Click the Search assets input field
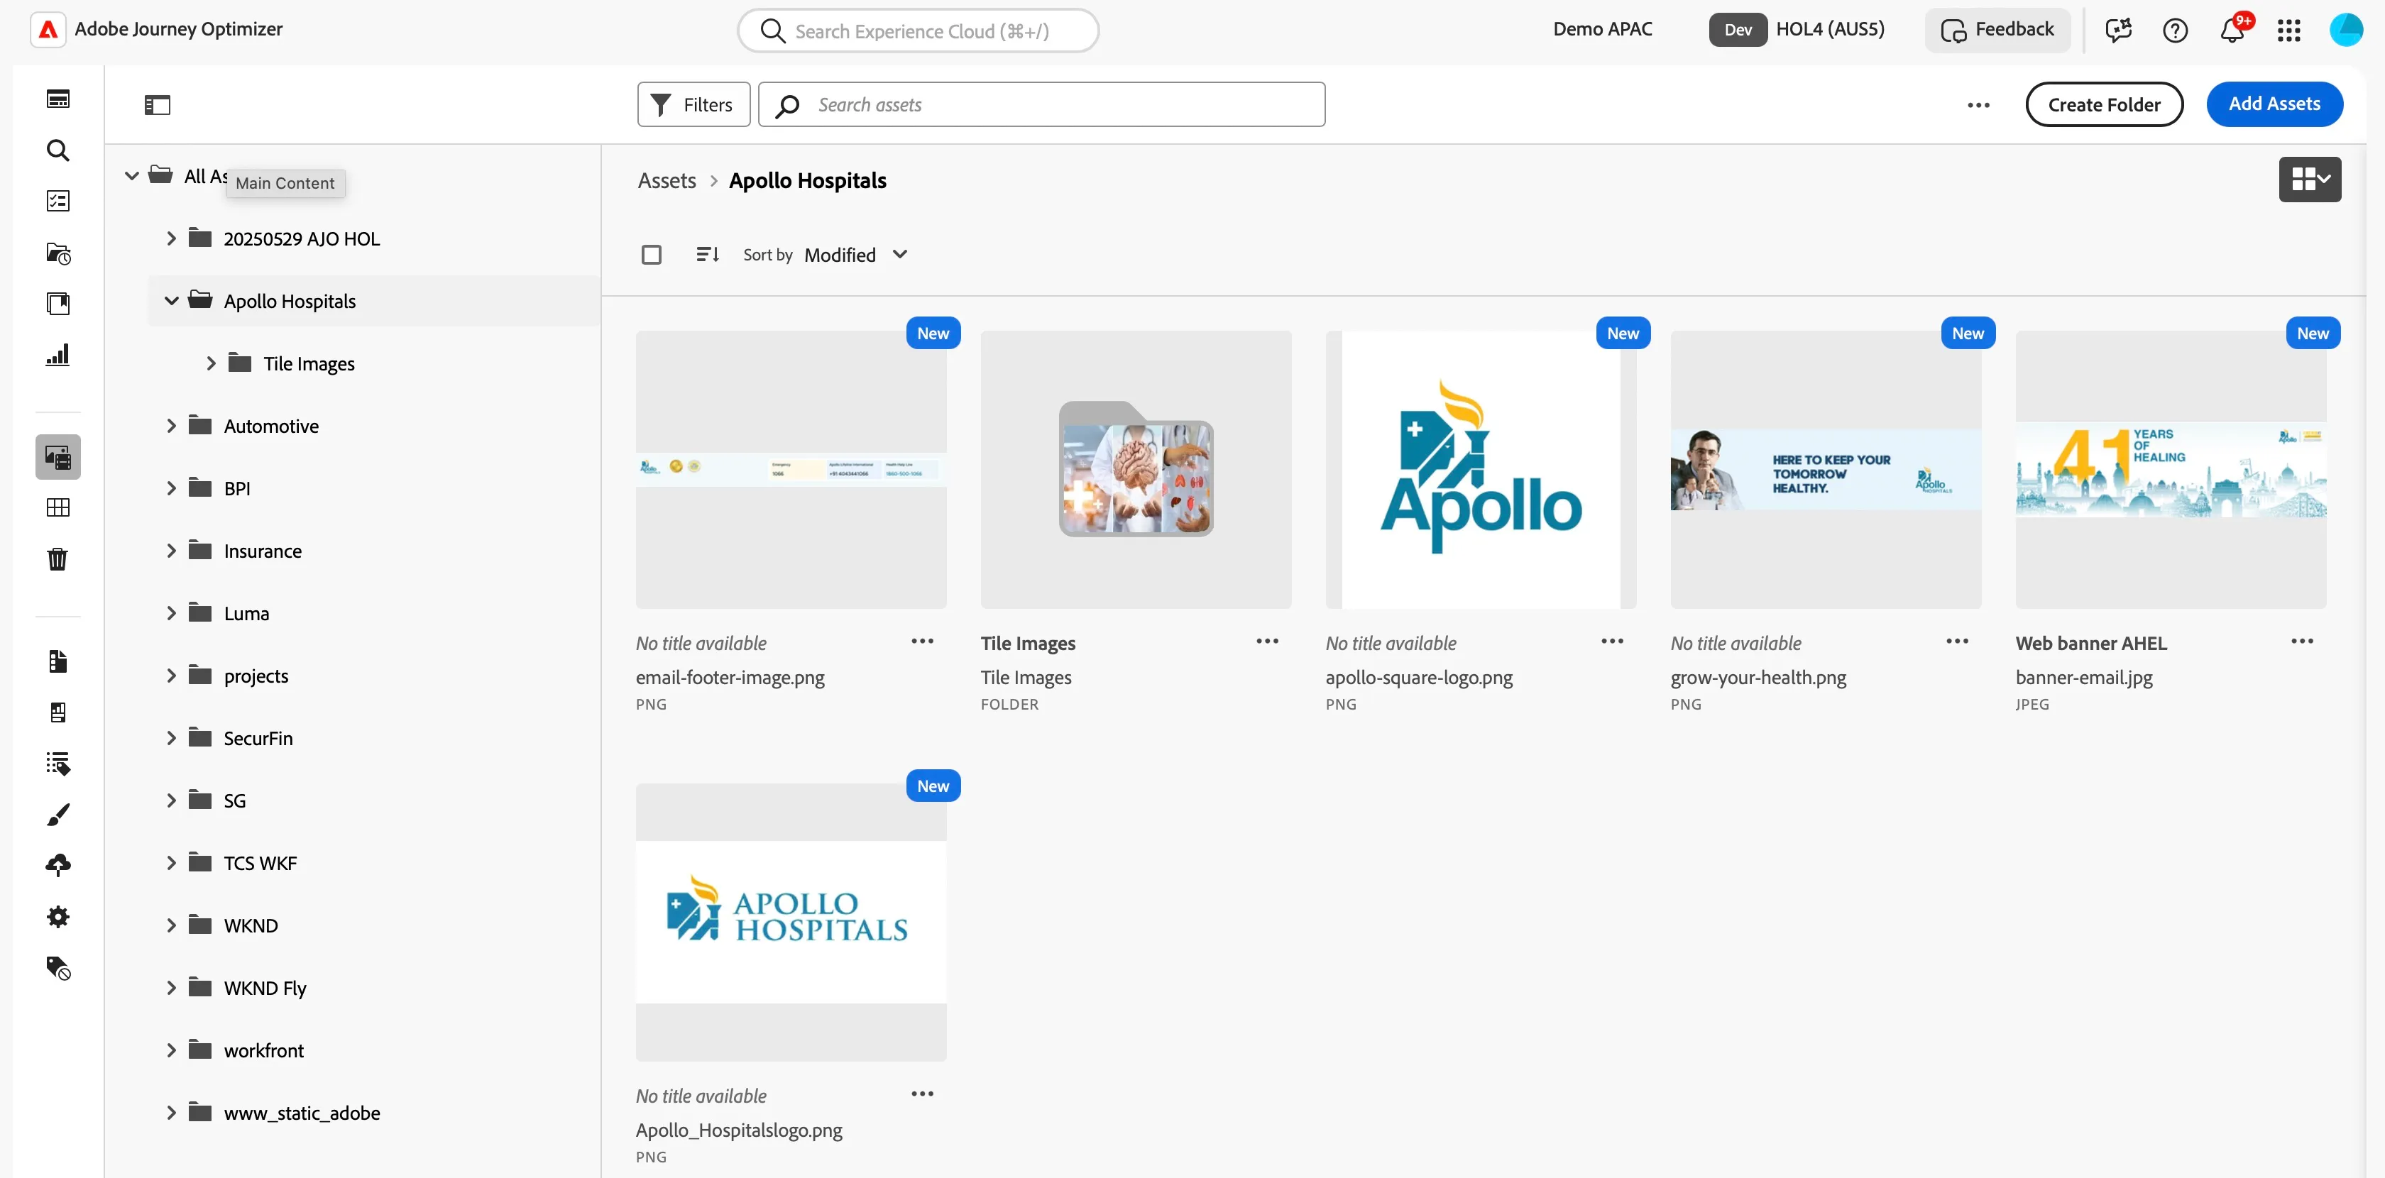The width and height of the screenshot is (2385, 1178). tap(1041, 104)
